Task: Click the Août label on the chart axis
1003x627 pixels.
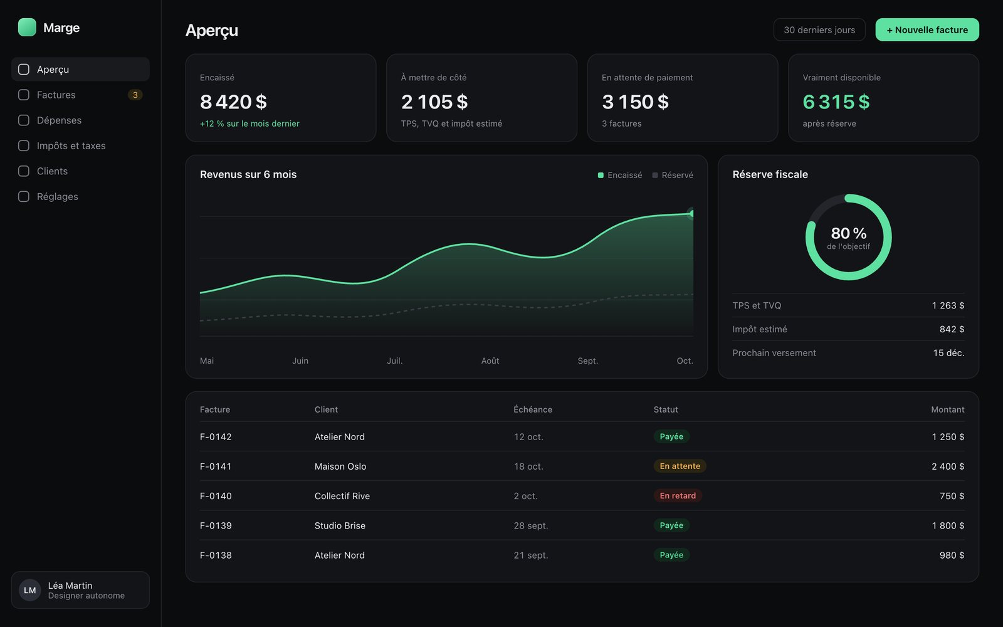Action: click(490, 361)
